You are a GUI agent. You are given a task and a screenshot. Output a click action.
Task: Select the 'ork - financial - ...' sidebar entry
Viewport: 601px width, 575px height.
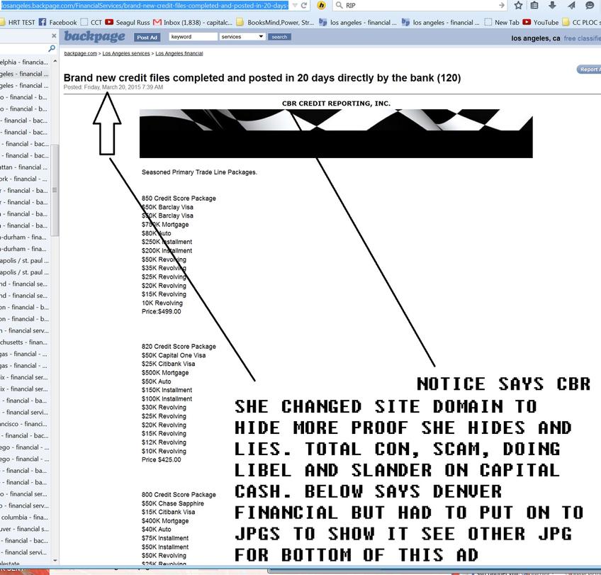click(25, 179)
